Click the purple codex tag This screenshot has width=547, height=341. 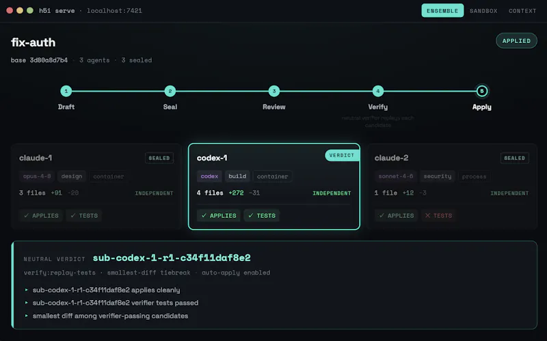tap(209, 176)
